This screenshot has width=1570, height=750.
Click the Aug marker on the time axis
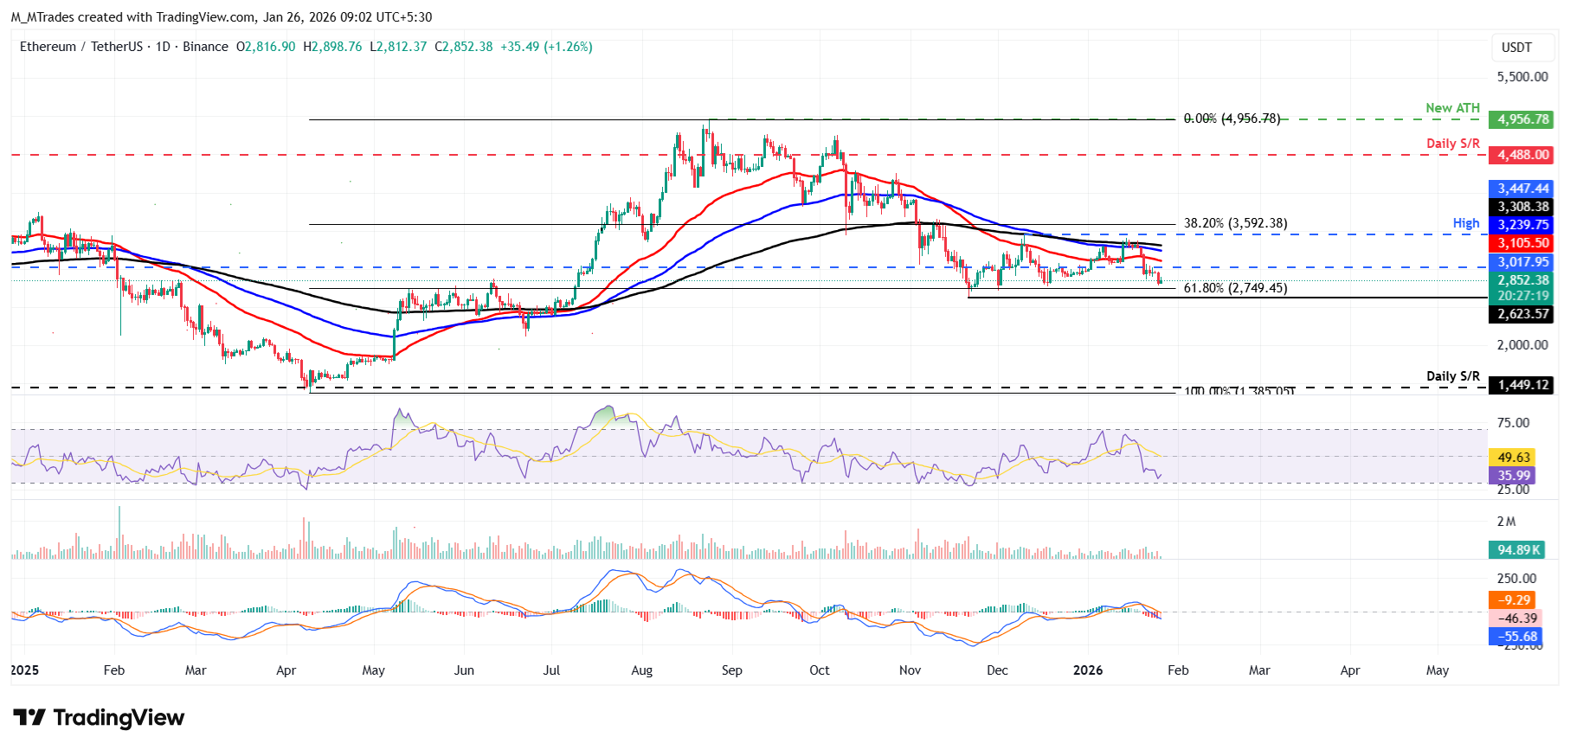coord(642,670)
